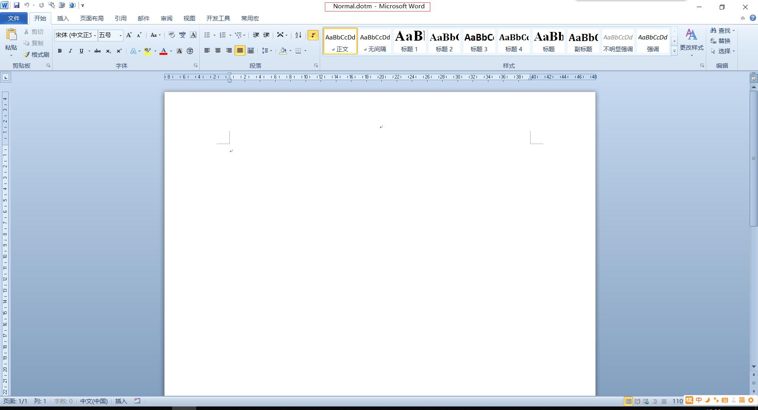758x410 pixels.
Task: Click the Format Painter (格式刷) button
Action: [x=36, y=54]
